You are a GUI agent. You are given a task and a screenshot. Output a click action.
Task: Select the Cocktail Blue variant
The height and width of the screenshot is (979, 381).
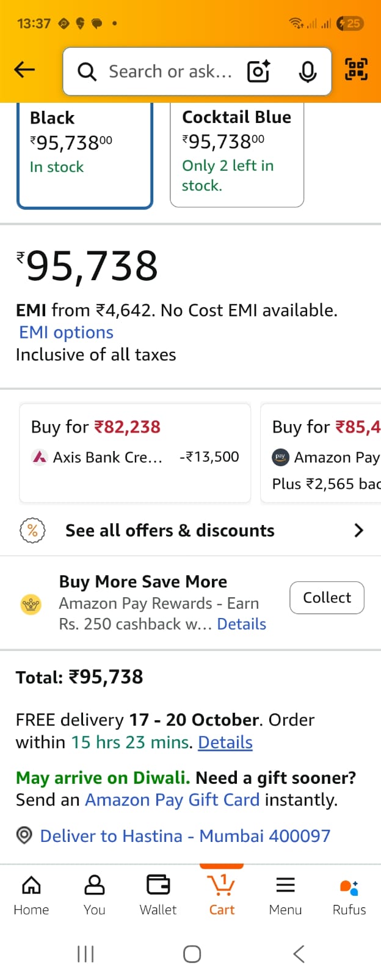click(237, 154)
